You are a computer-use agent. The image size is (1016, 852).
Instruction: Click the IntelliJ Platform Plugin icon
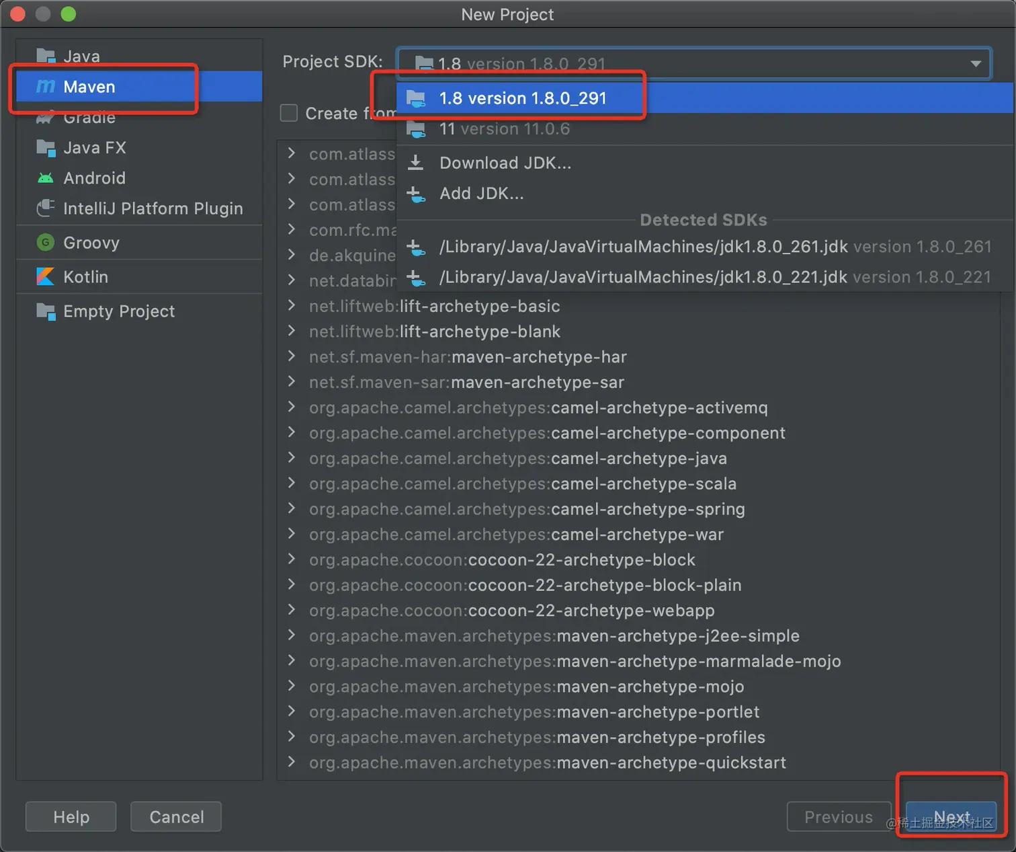tap(46, 208)
